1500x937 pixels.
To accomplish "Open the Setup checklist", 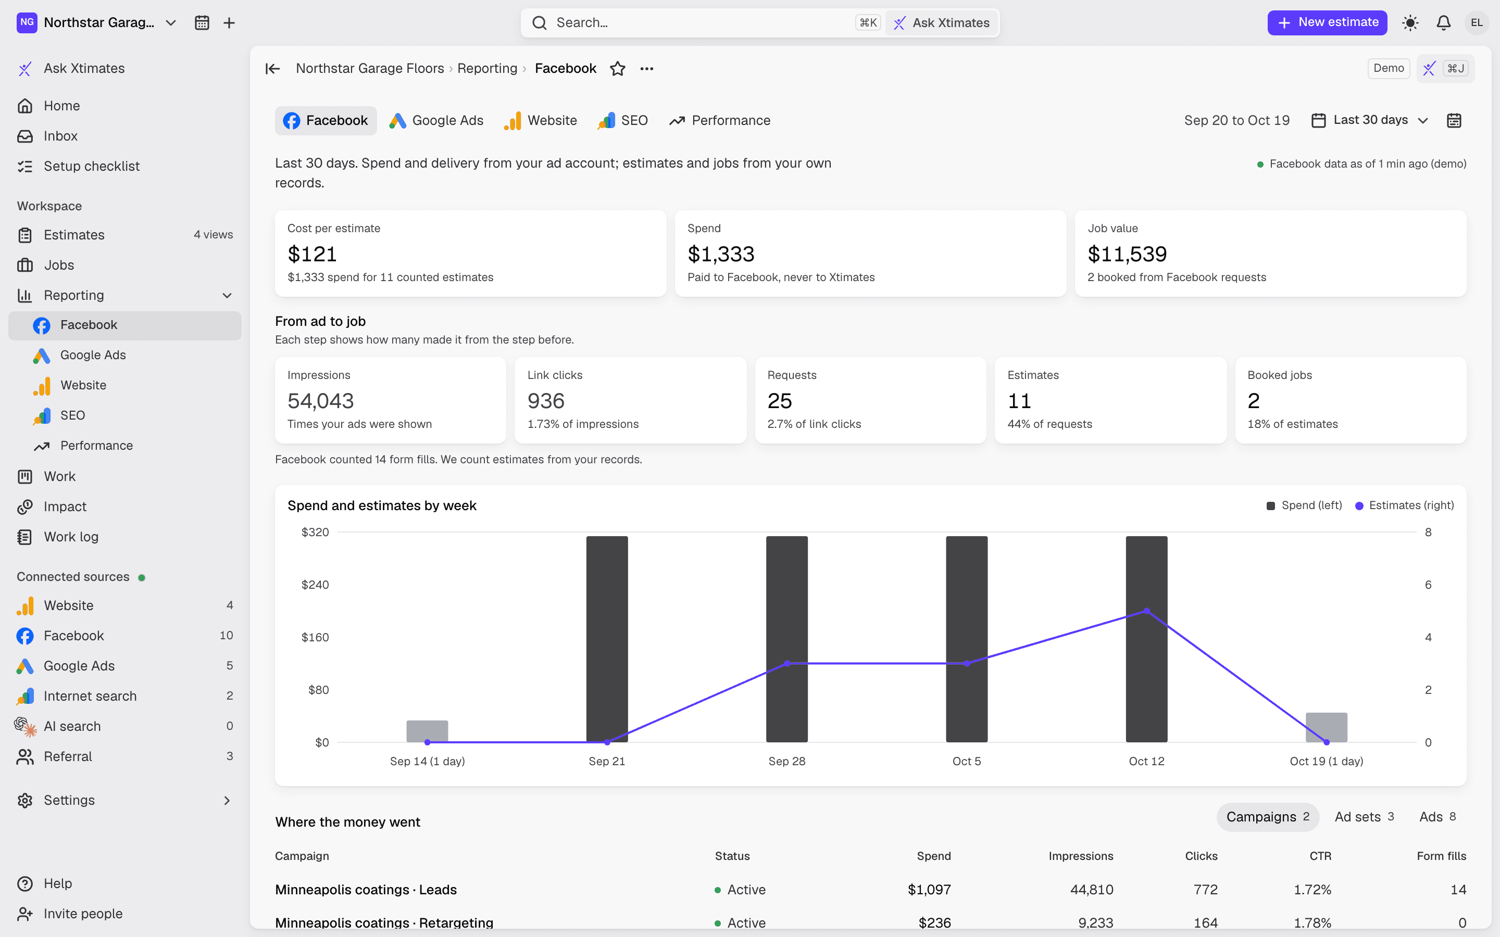I will pyautogui.click(x=124, y=166).
